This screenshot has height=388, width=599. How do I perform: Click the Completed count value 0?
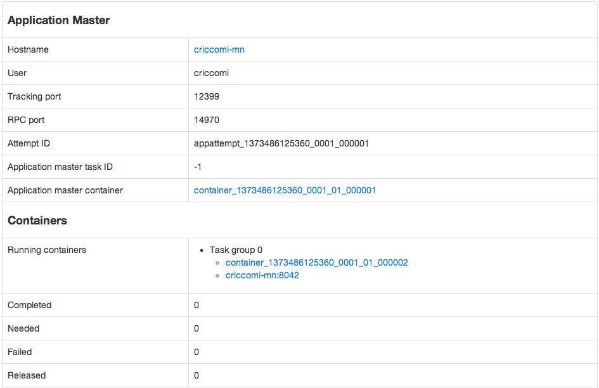pyautogui.click(x=196, y=305)
